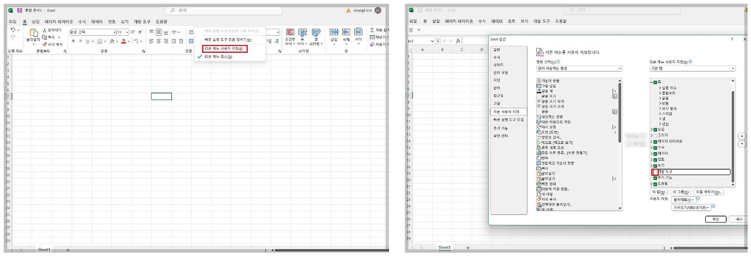The width and height of the screenshot is (751, 256).
Task: Uncheck the 도움말 checkbox in tab list
Action: click(x=655, y=183)
